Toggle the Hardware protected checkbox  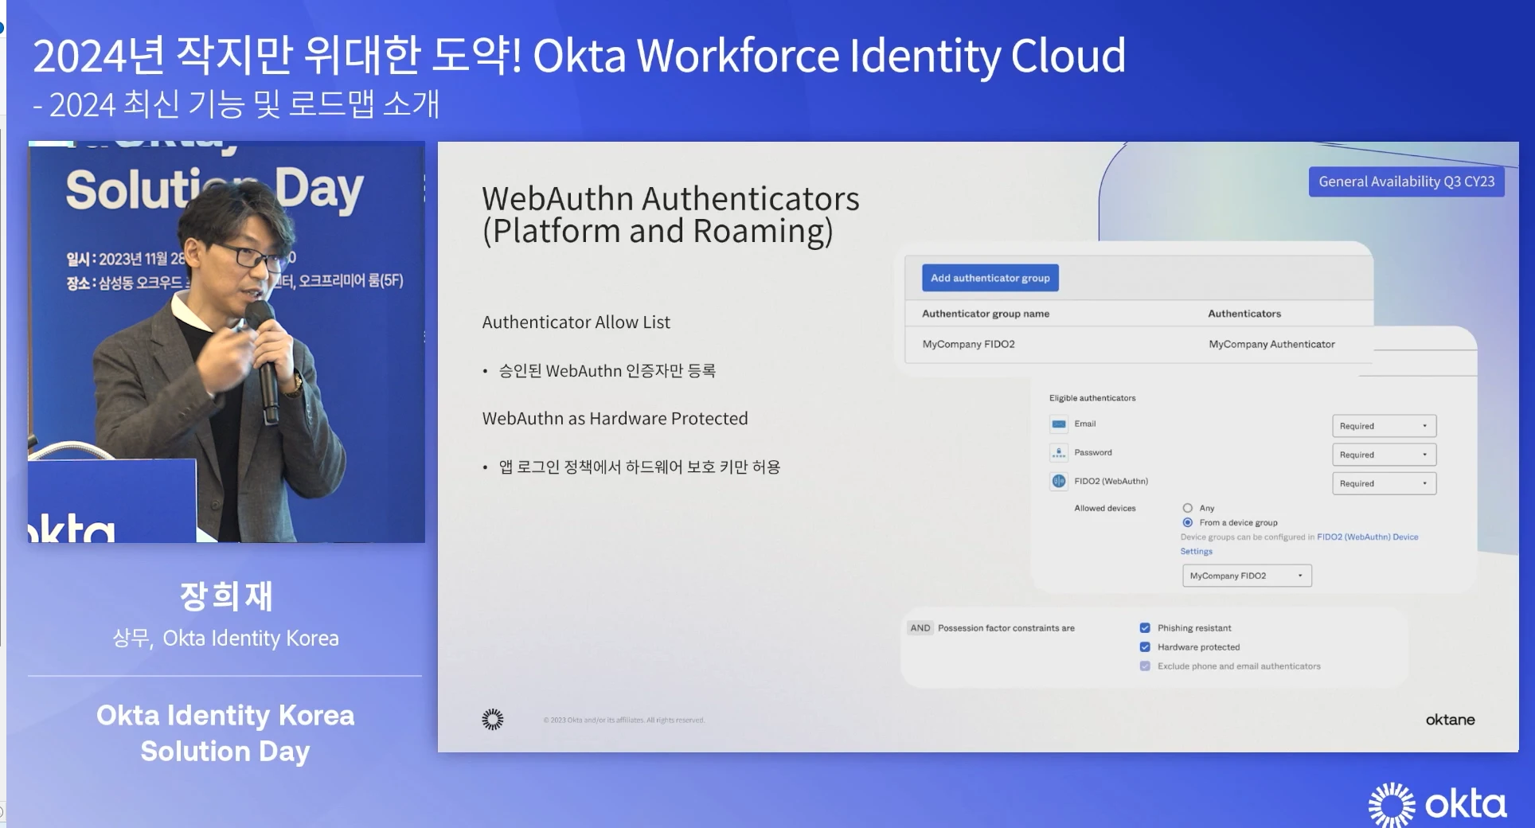point(1145,647)
